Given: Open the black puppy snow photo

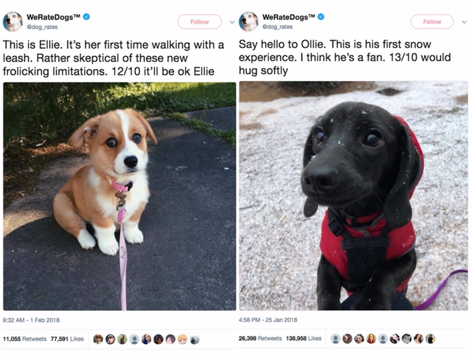Looking at the screenshot, I should click(x=354, y=196).
